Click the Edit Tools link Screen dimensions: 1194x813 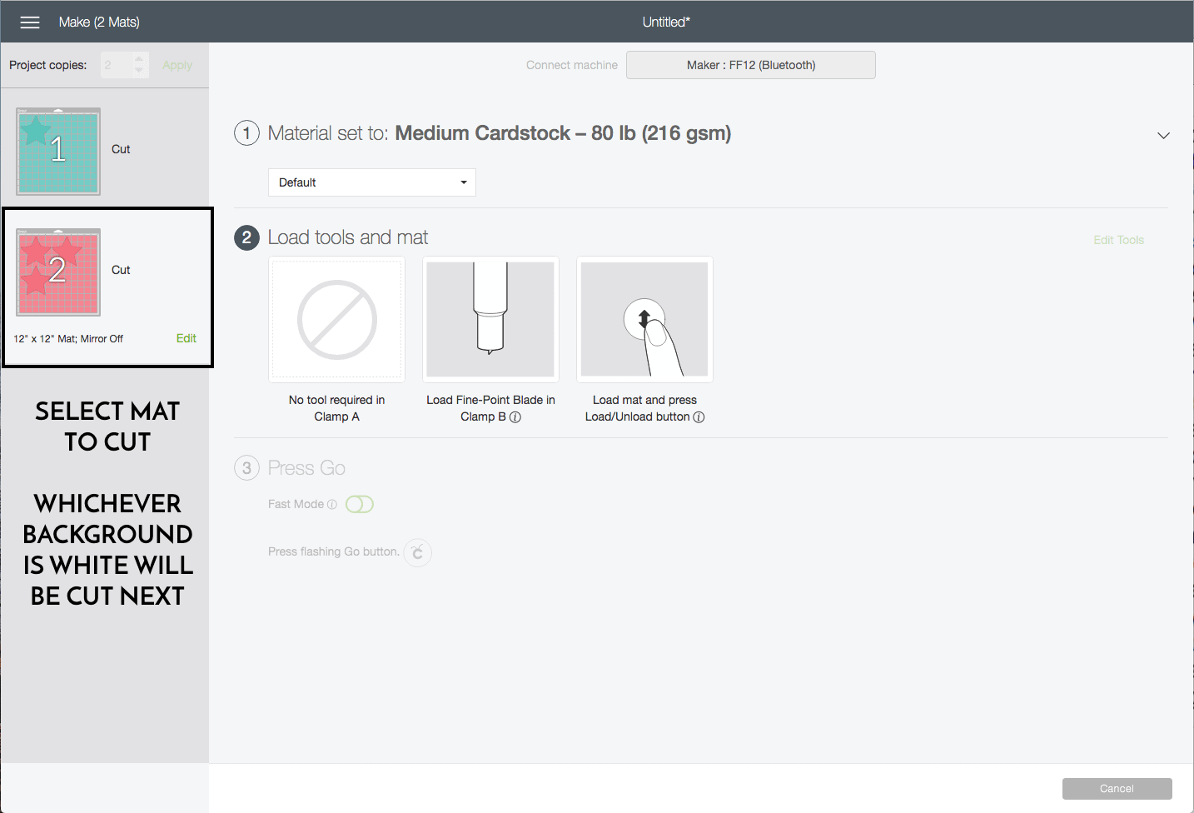[x=1118, y=240]
